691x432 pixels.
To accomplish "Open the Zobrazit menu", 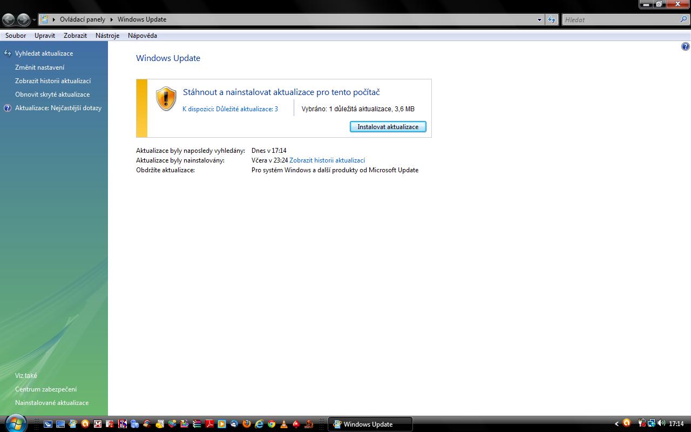I will click(75, 36).
